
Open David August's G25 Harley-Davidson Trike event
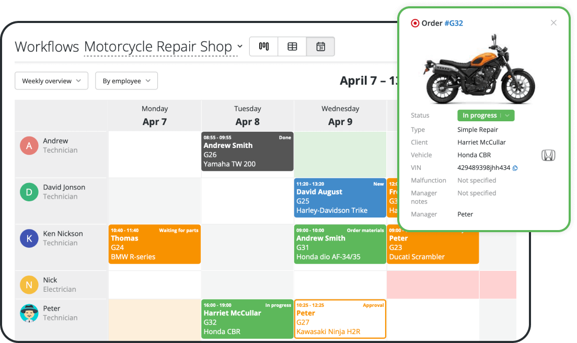pyautogui.click(x=340, y=198)
